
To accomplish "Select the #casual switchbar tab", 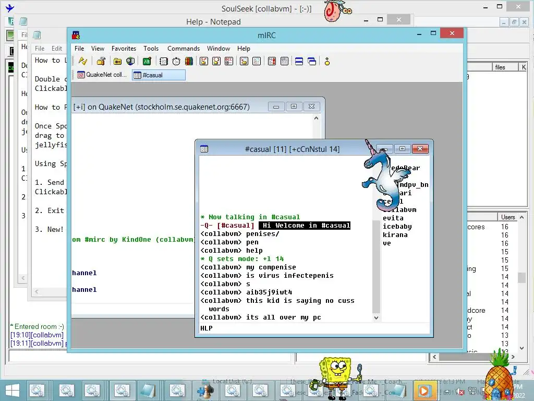I will pos(159,75).
